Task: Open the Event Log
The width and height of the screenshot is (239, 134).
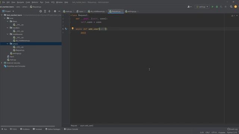Action: pos(233,129)
